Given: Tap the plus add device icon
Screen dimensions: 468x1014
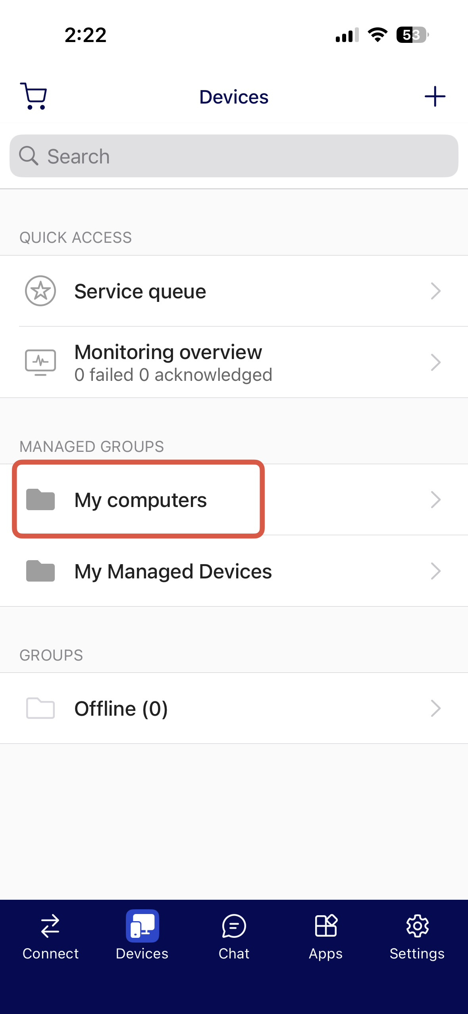Looking at the screenshot, I should pos(435,96).
